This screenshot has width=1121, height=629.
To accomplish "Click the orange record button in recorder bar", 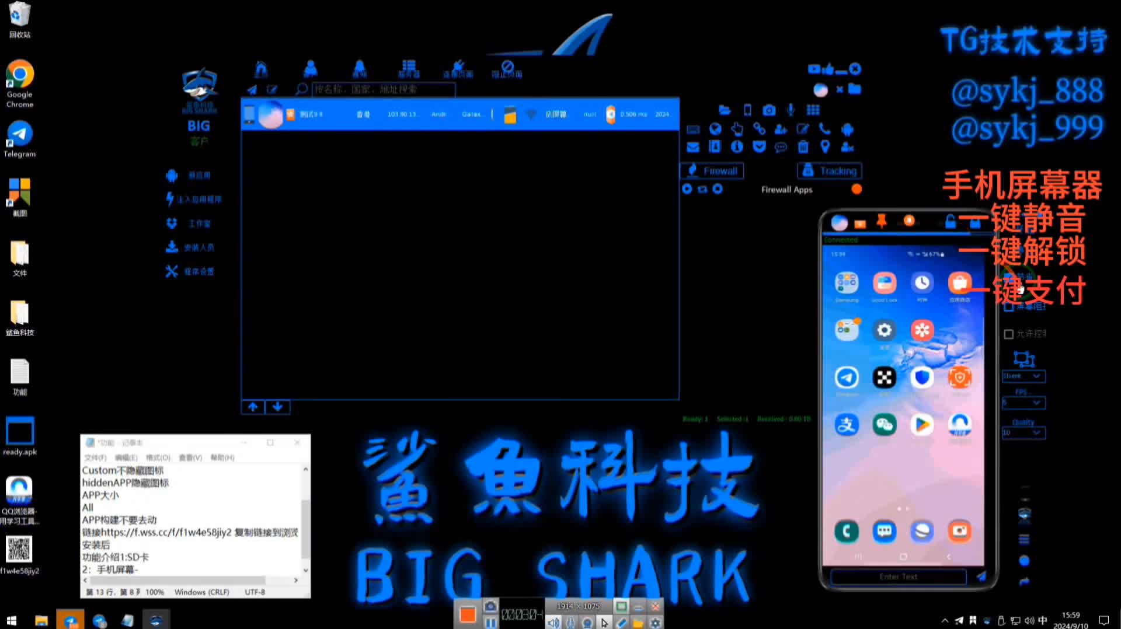I will click(468, 614).
